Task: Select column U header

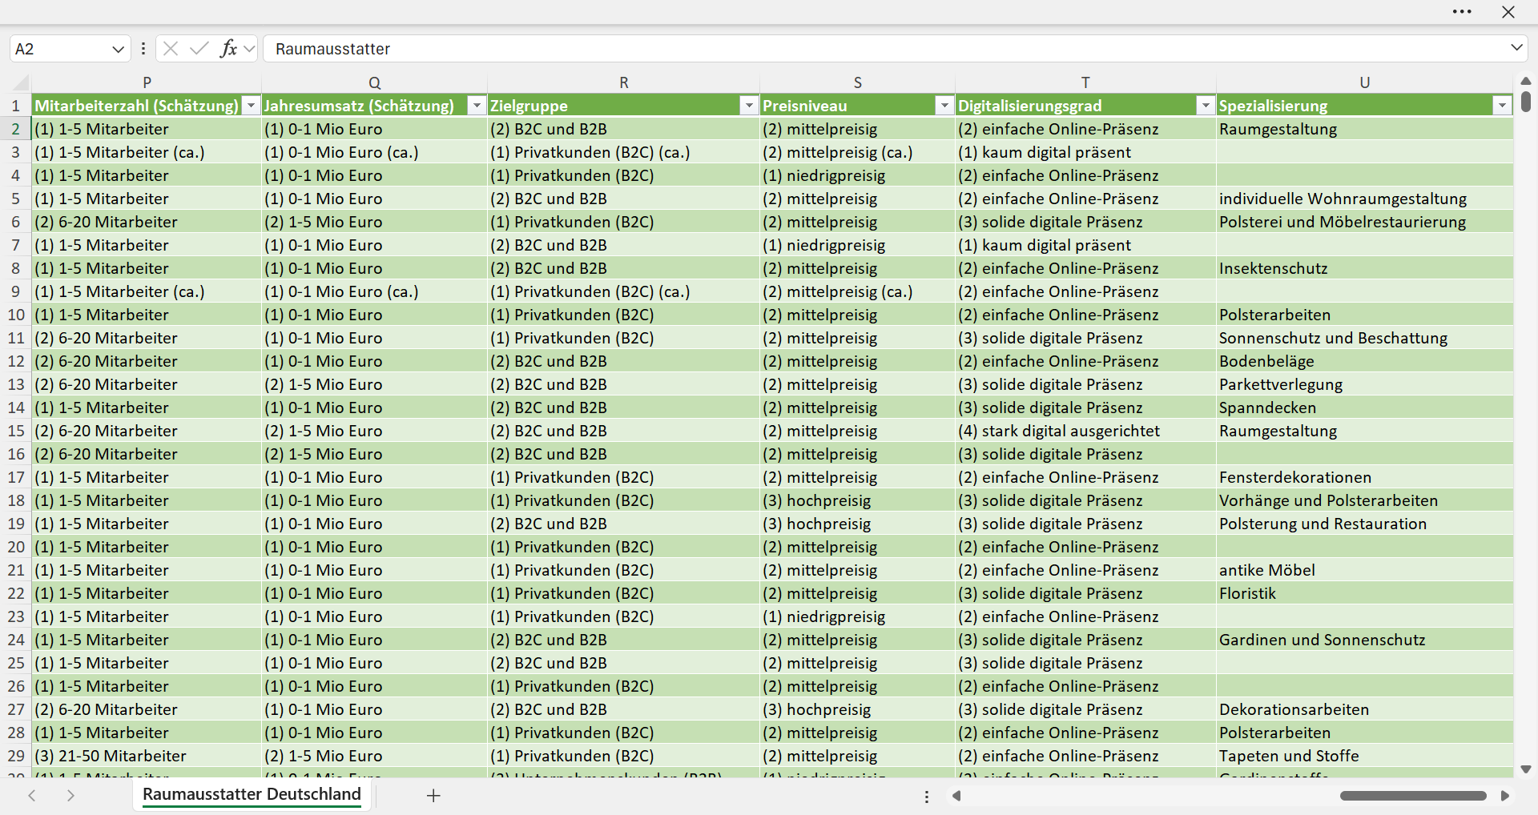Action: (1364, 82)
